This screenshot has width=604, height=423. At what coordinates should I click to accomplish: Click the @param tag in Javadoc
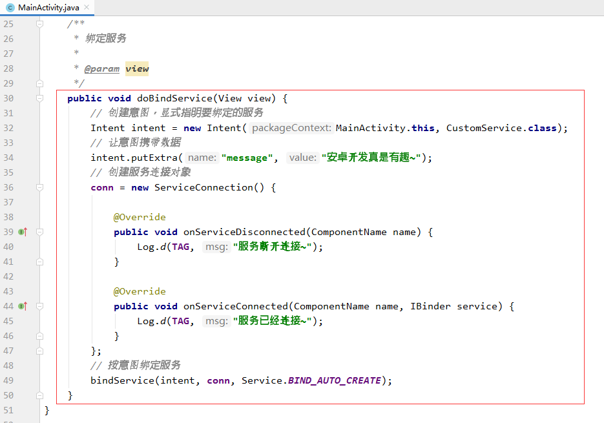(x=101, y=69)
